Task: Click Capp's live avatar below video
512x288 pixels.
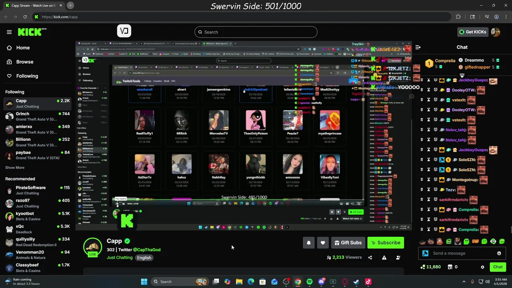Action: pyautogui.click(x=92, y=247)
